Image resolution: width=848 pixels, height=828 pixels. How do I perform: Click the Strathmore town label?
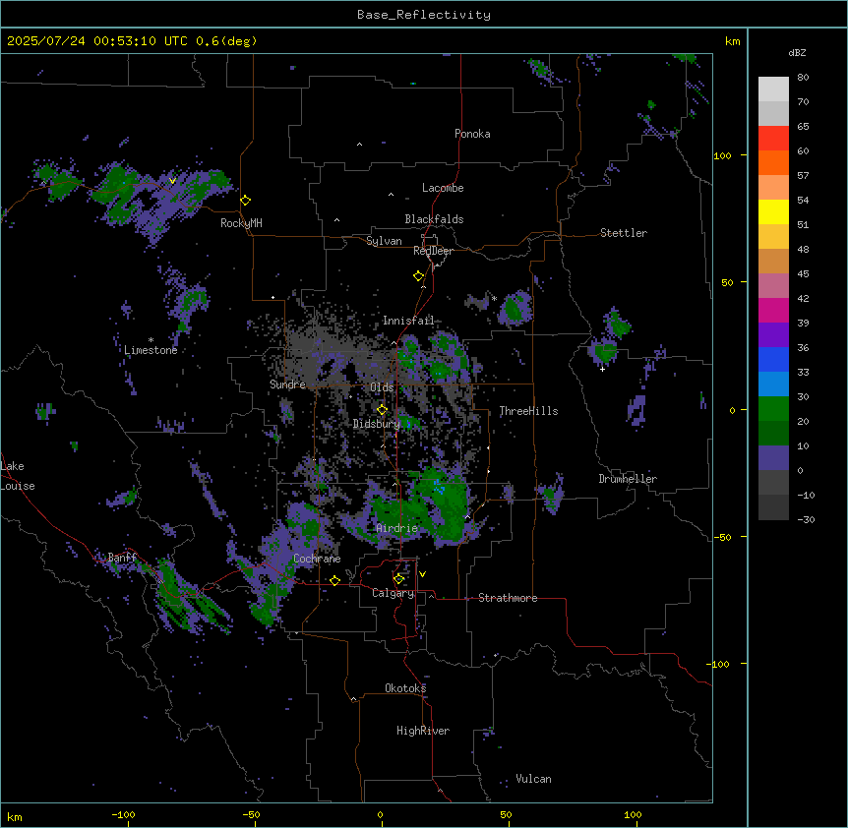pyautogui.click(x=508, y=598)
